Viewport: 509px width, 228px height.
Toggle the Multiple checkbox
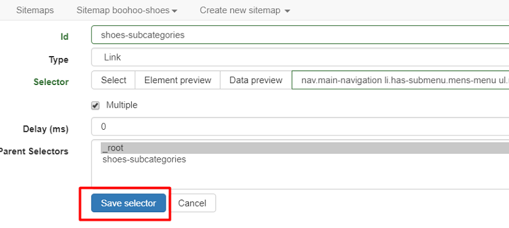tap(96, 106)
